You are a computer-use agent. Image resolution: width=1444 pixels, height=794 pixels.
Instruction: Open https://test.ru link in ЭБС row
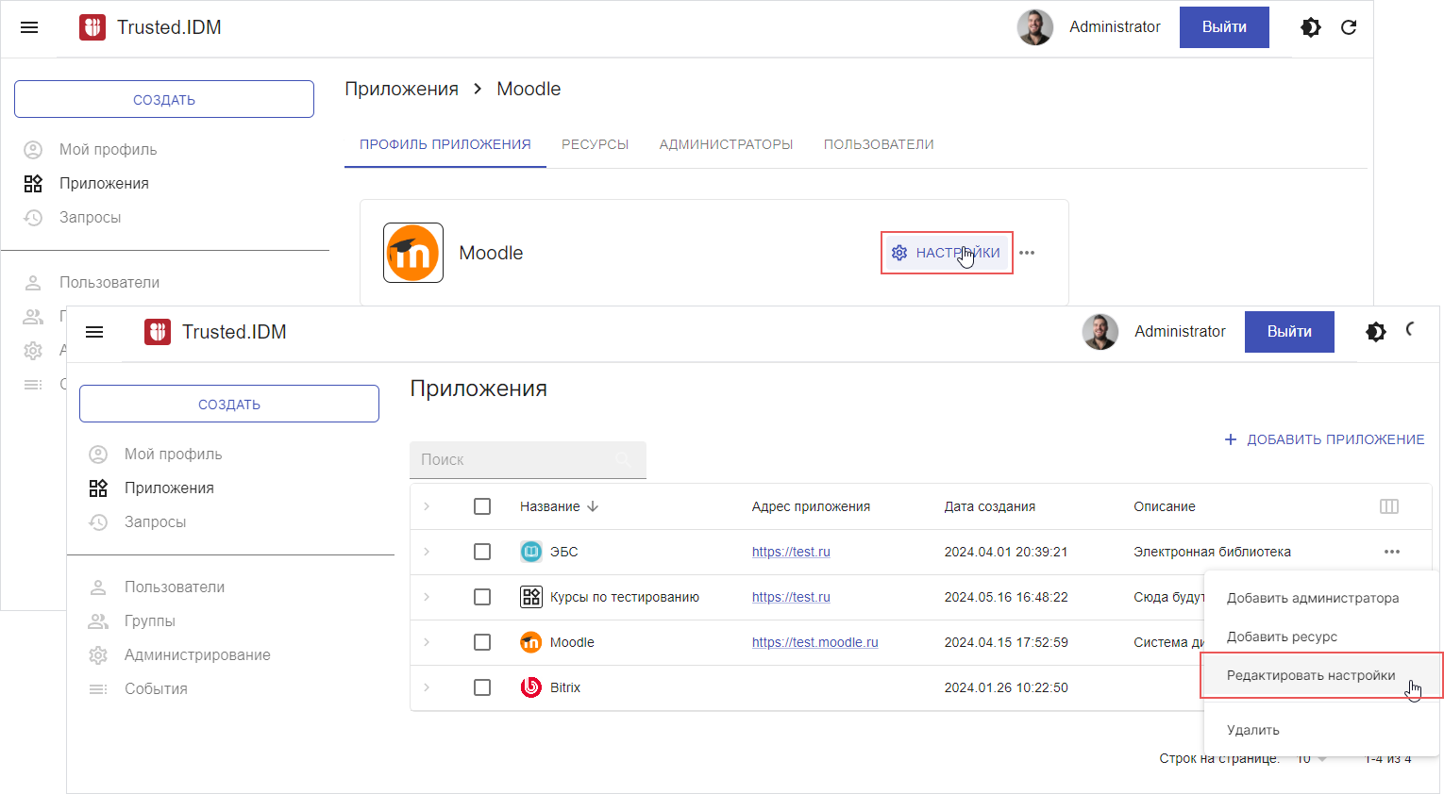click(x=791, y=552)
